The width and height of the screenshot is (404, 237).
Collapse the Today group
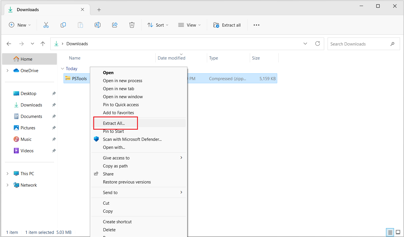tap(62, 69)
